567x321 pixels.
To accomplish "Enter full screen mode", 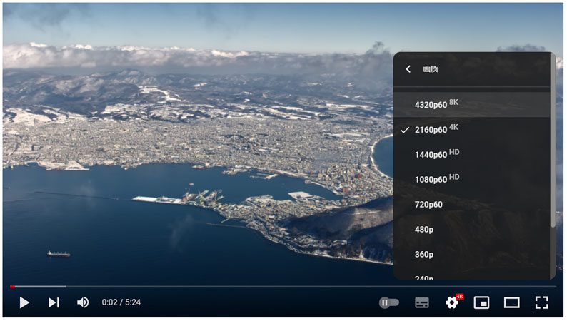I will tap(542, 302).
